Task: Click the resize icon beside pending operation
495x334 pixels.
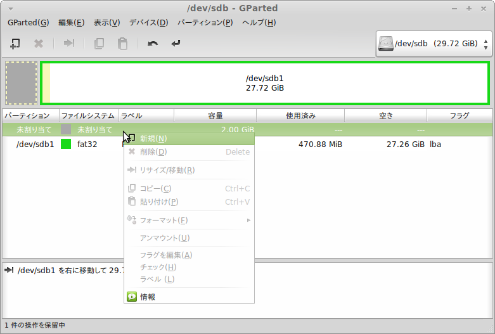Action: tap(8, 270)
